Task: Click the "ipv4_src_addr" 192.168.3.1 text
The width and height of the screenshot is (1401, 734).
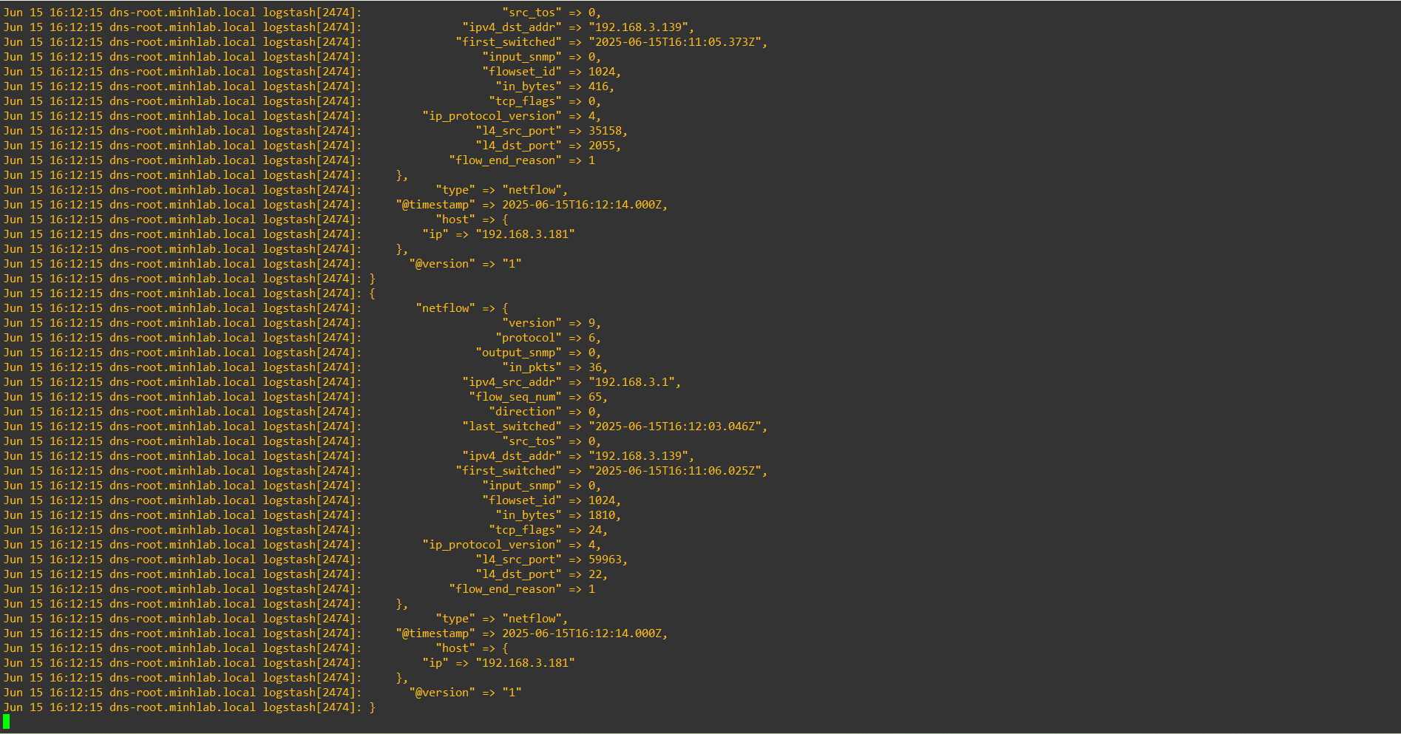Action: [x=631, y=382]
